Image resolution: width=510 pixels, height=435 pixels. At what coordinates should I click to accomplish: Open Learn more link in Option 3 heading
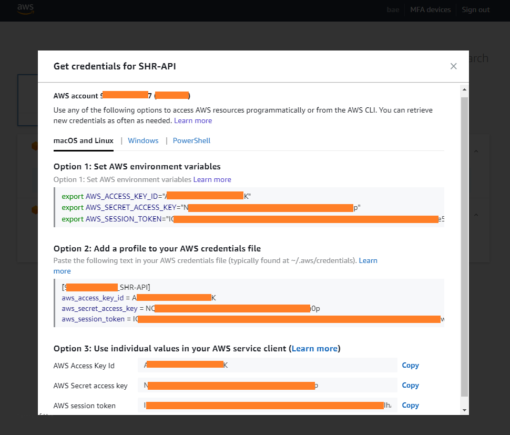(314, 348)
